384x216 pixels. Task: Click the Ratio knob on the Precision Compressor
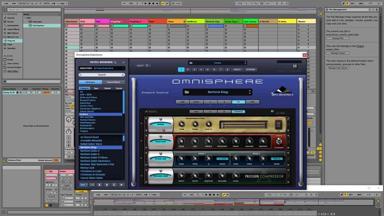click(195, 175)
